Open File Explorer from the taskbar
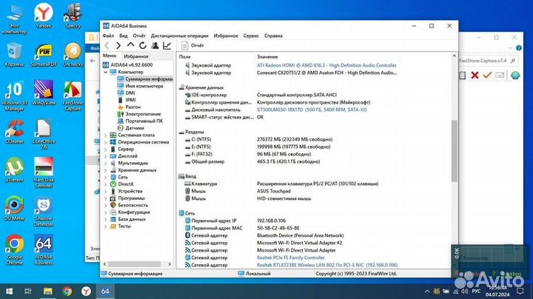The width and height of the screenshot is (533, 299). (47, 291)
